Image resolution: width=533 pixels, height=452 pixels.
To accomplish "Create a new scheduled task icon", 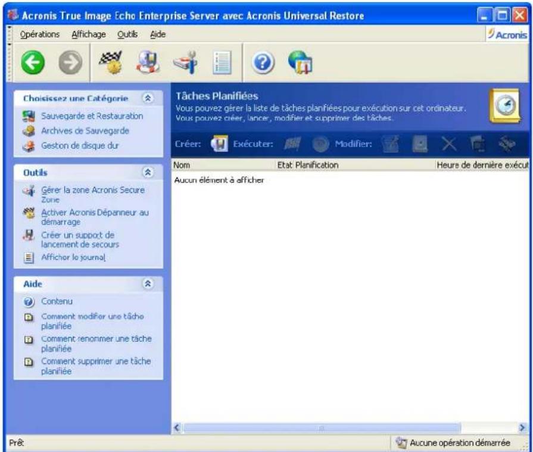I will (219, 144).
